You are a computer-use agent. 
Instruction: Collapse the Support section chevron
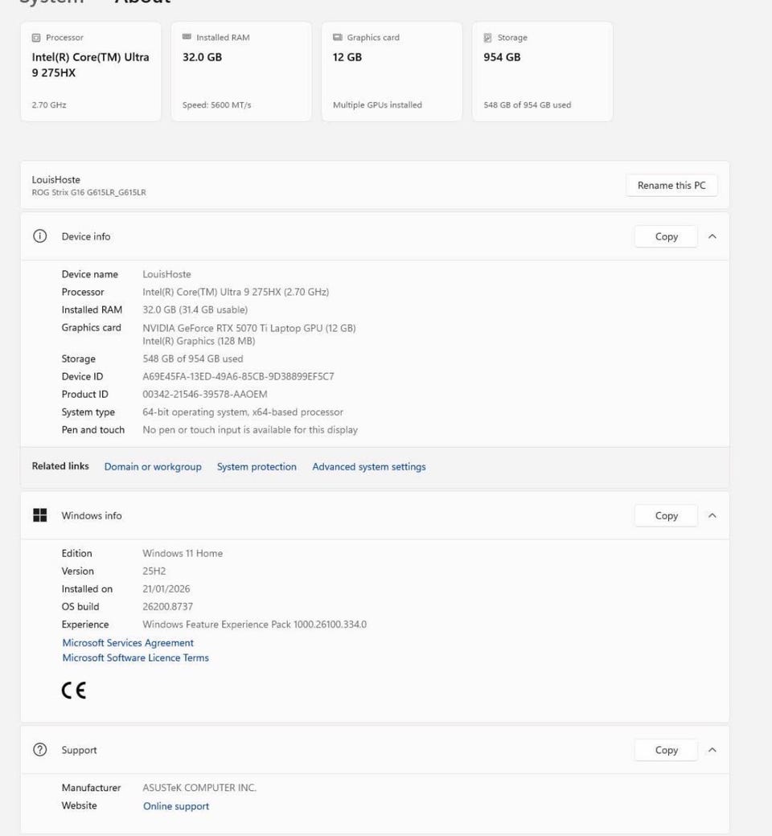coord(712,750)
